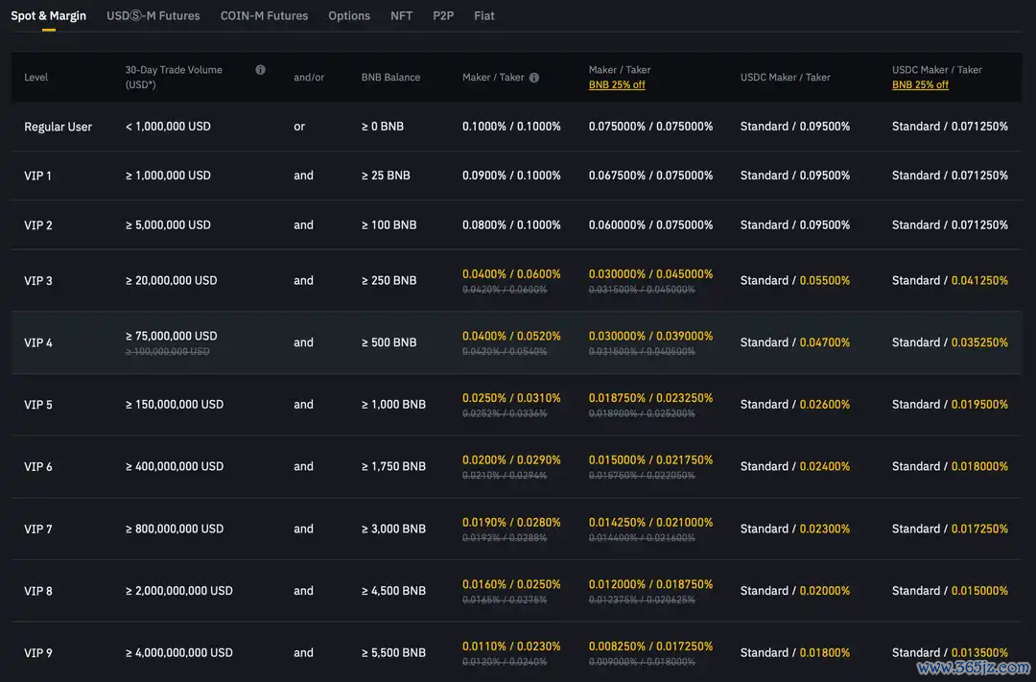Click the 'or' cell in Regular User row

(x=299, y=127)
